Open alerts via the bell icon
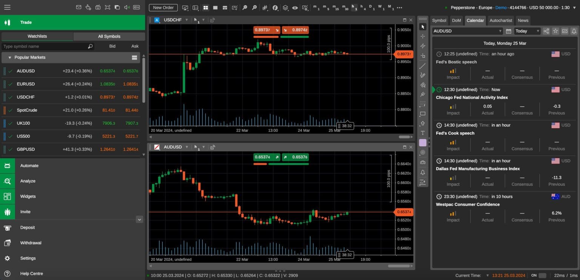The width and height of the screenshot is (580, 280). pos(423,172)
